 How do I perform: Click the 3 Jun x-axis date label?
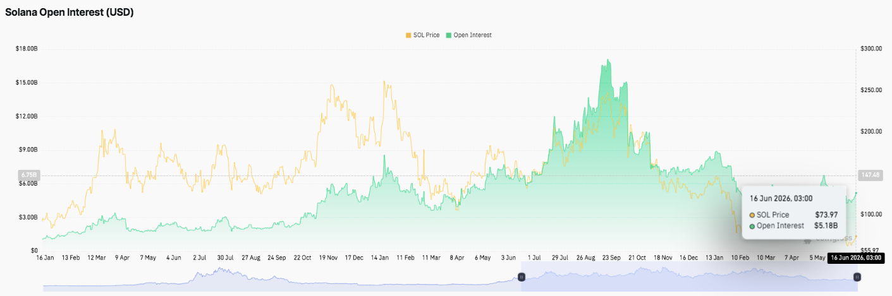(x=508, y=258)
